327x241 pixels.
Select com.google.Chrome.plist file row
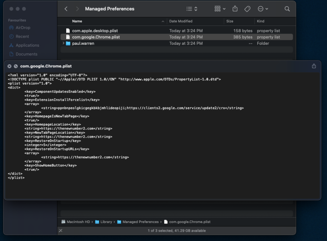pos(177,37)
